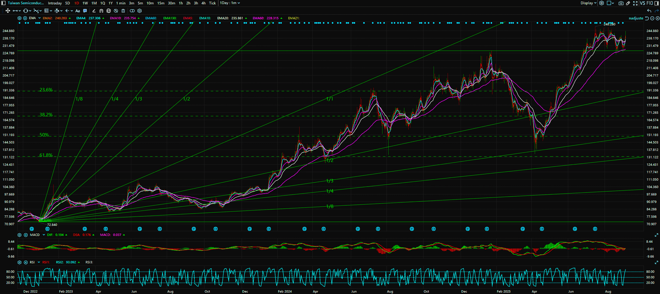Remove the RSI indicator with X icon

coord(26,262)
